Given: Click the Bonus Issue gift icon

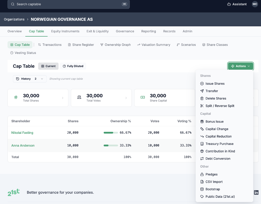Looking at the screenshot, I should (202, 122).
